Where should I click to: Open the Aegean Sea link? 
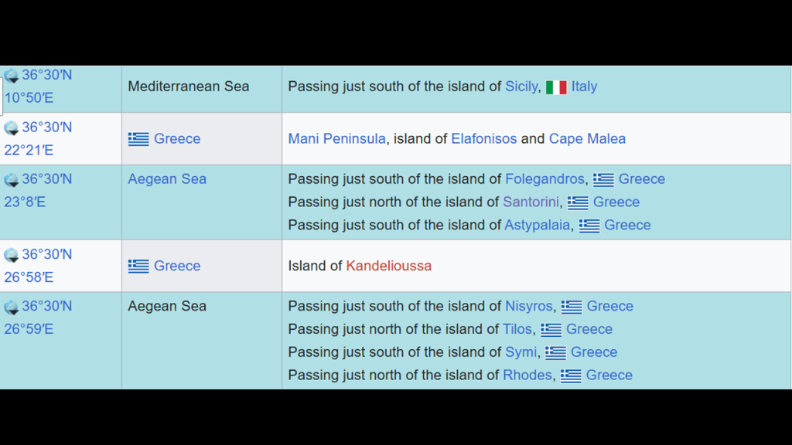[x=167, y=179]
